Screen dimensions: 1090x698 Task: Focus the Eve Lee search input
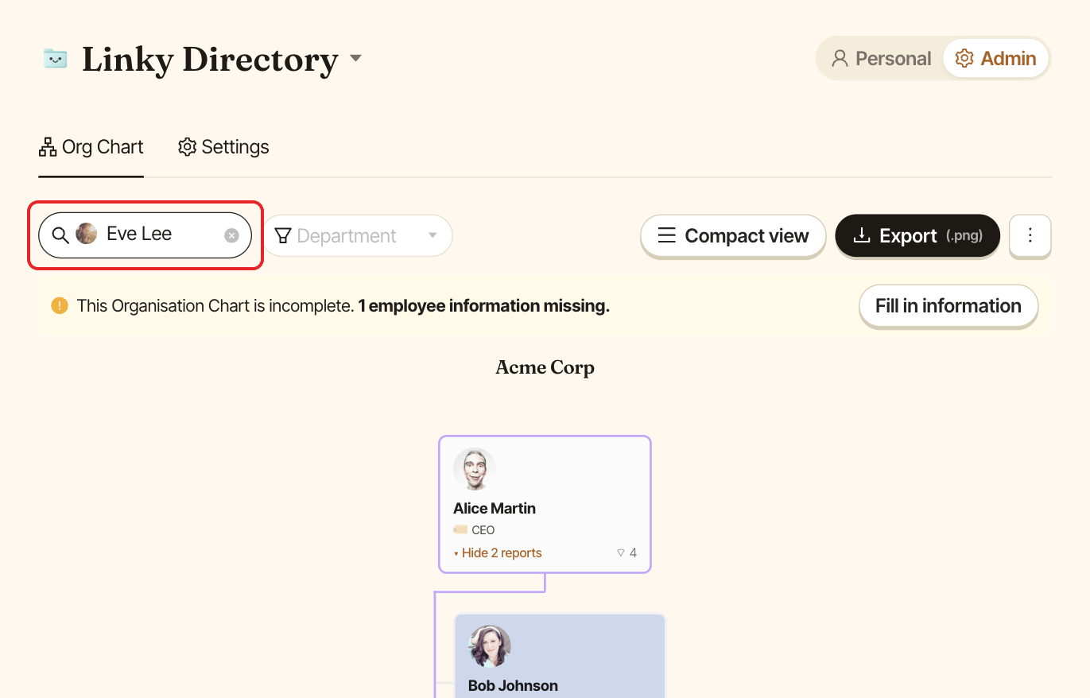tap(145, 235)
